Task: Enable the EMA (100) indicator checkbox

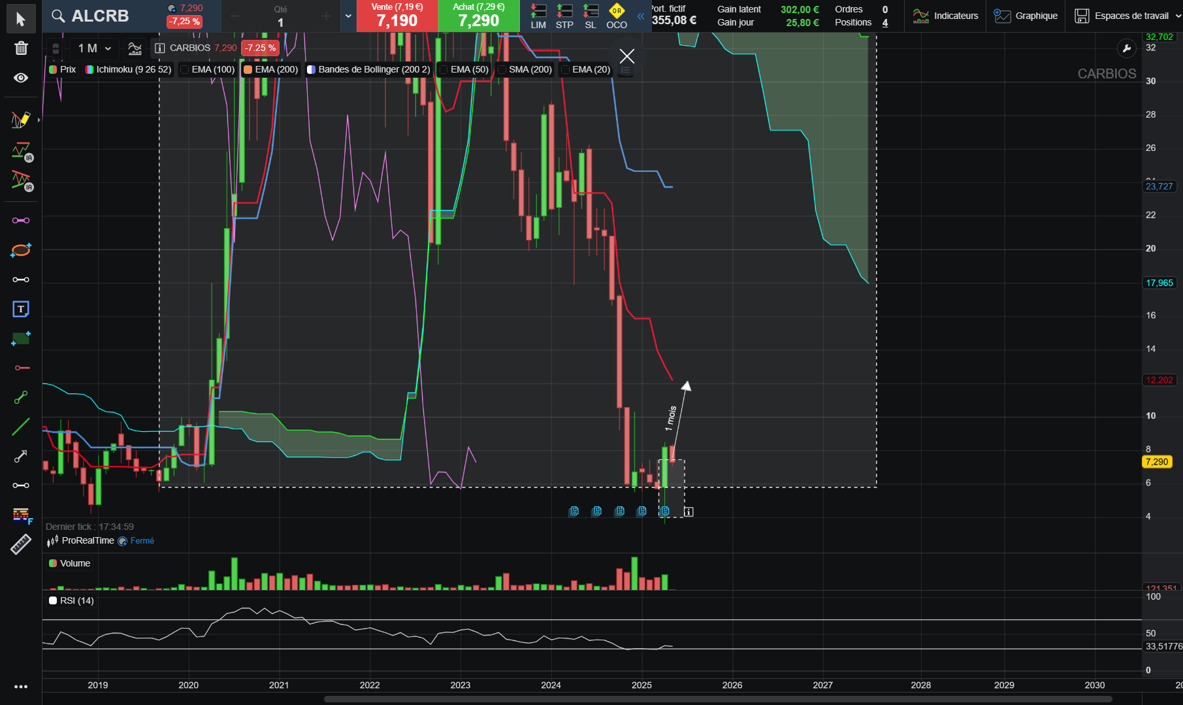Action: (185, 70)
